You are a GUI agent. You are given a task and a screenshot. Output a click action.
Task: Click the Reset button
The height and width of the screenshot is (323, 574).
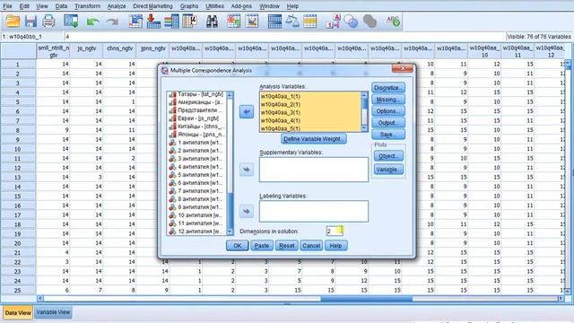pyautogui.click(x=287, y=246)
